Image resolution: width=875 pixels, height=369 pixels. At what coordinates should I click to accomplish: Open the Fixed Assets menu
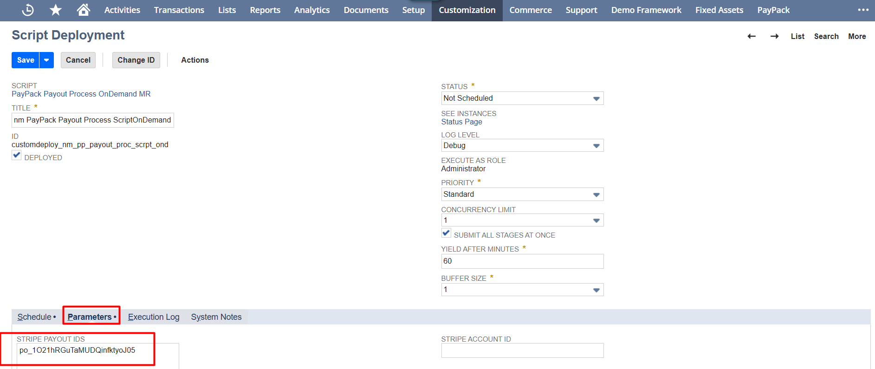[719, 10]
